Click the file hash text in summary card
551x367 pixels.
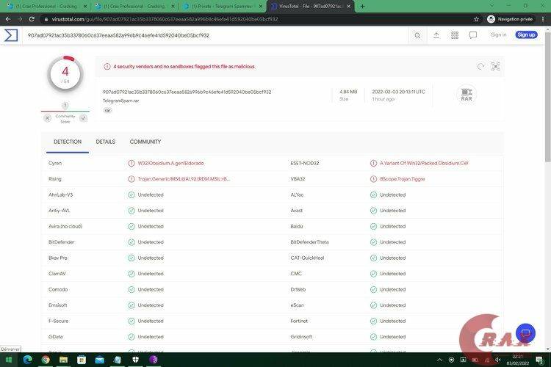pyautogui.click(x=187, y=92)
